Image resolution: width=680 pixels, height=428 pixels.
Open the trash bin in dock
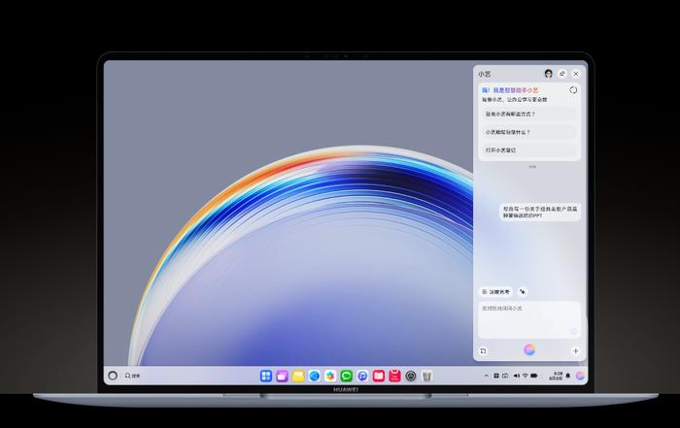[426, 376]
